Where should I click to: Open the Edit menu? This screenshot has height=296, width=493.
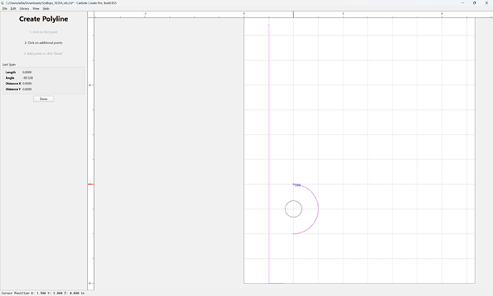13,9
